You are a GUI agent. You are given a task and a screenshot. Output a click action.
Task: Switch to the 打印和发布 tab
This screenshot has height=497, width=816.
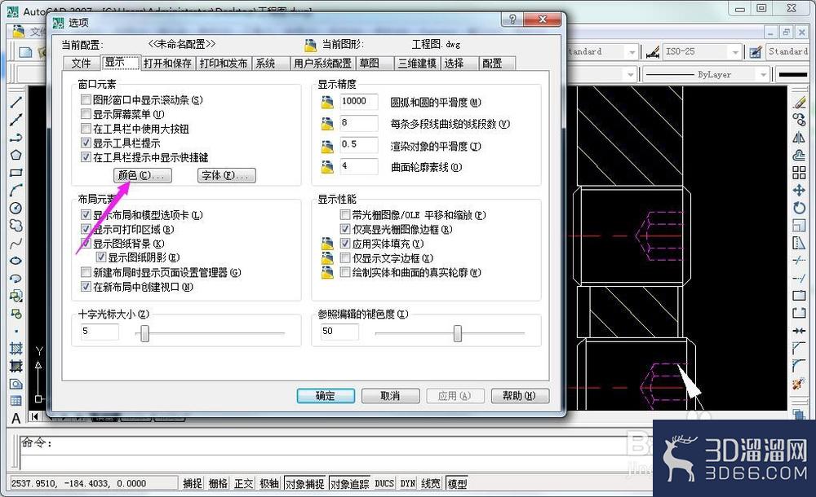(x=224, y=64)
